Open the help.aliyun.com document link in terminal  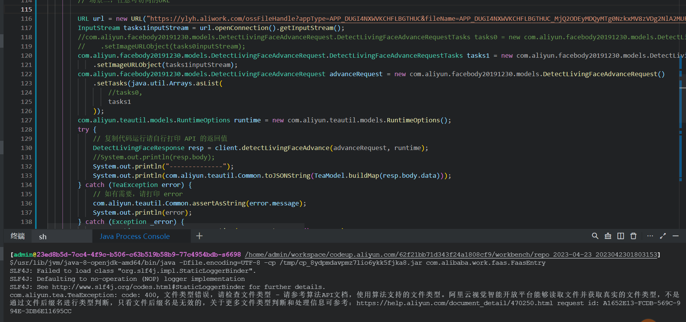(454, 303)
